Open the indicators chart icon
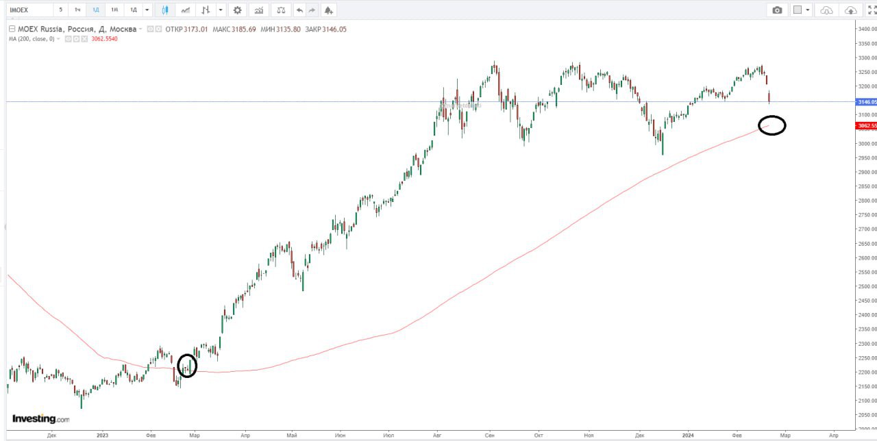Screen dimensions: 877x441 pyautogui.click(x=258, y=10)
